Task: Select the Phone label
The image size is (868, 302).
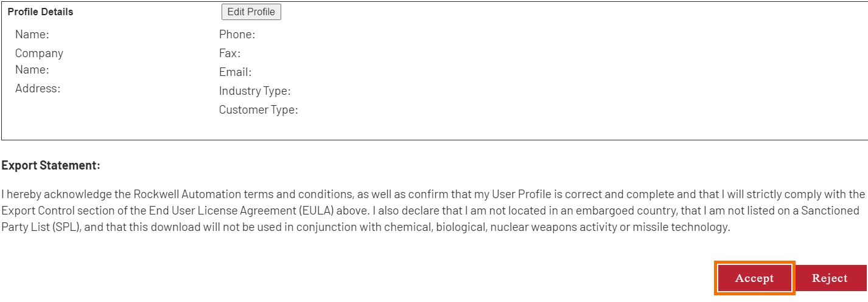Action: coord(237,35)
